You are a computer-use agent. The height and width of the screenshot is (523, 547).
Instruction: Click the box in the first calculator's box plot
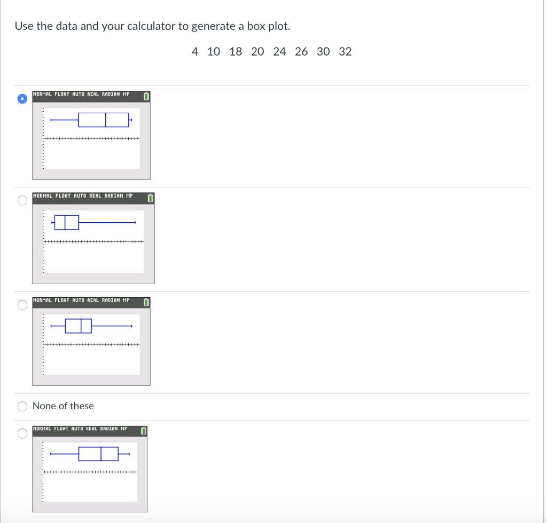point(105,119)
